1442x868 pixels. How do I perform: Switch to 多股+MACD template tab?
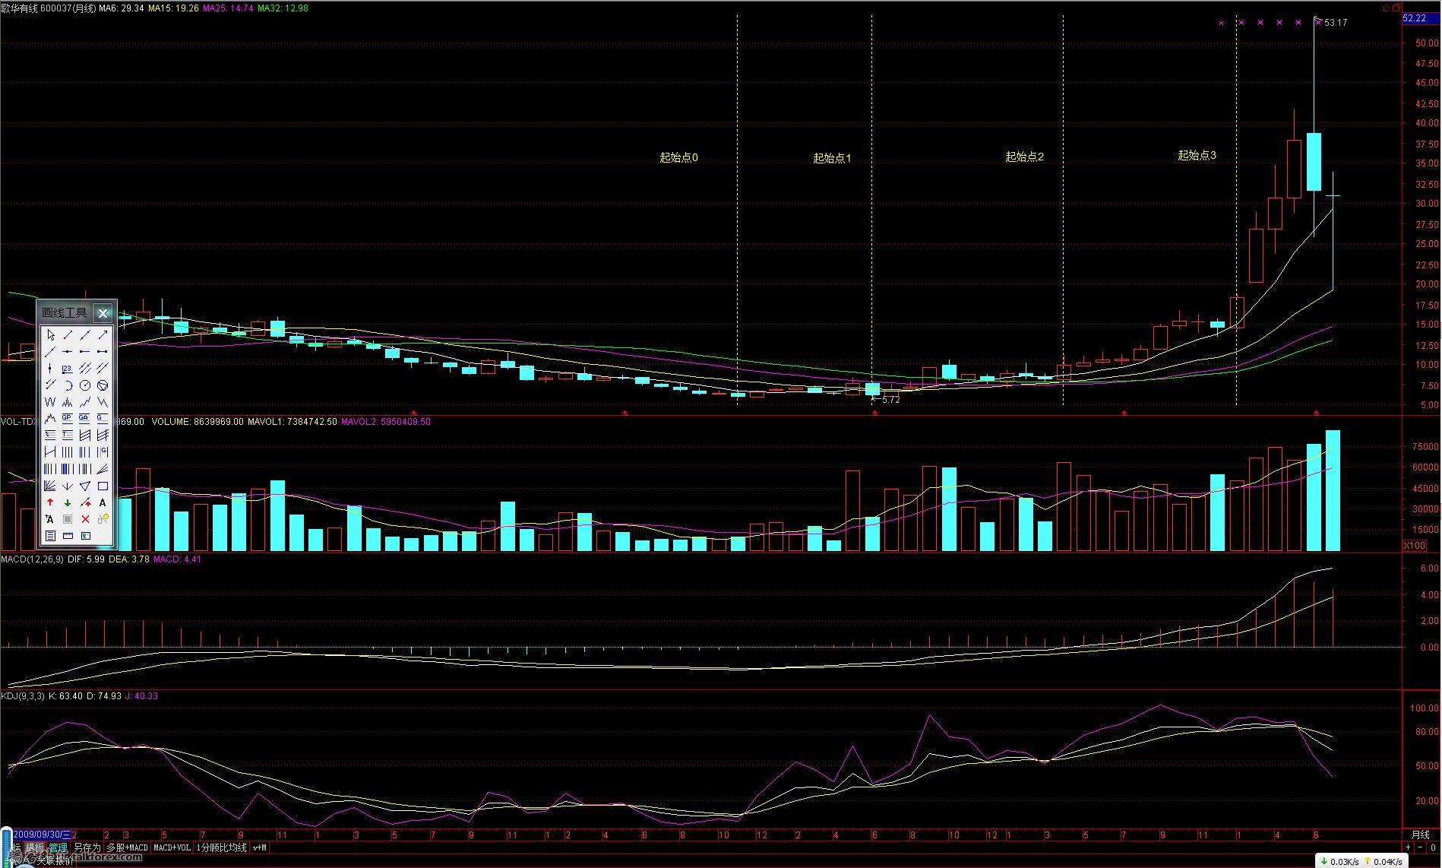tap(127, 847)
